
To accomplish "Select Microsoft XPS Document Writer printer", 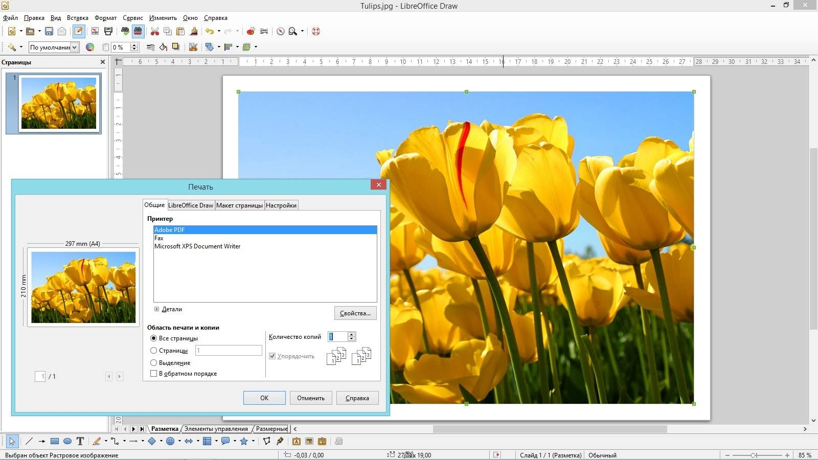I will coord(265,246).
